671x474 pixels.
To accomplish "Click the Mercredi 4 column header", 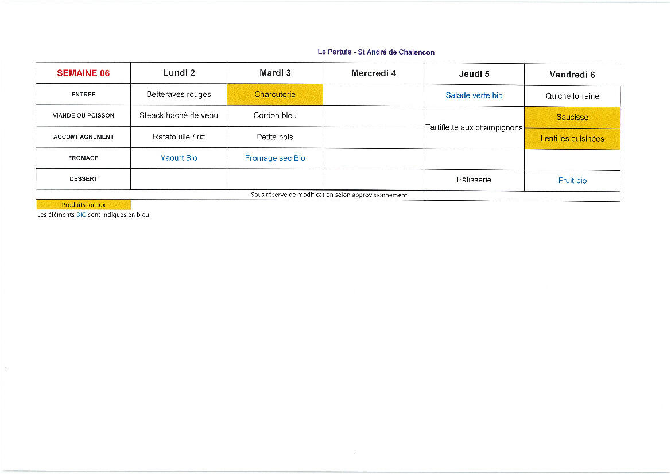I will (x=373, y=73).
